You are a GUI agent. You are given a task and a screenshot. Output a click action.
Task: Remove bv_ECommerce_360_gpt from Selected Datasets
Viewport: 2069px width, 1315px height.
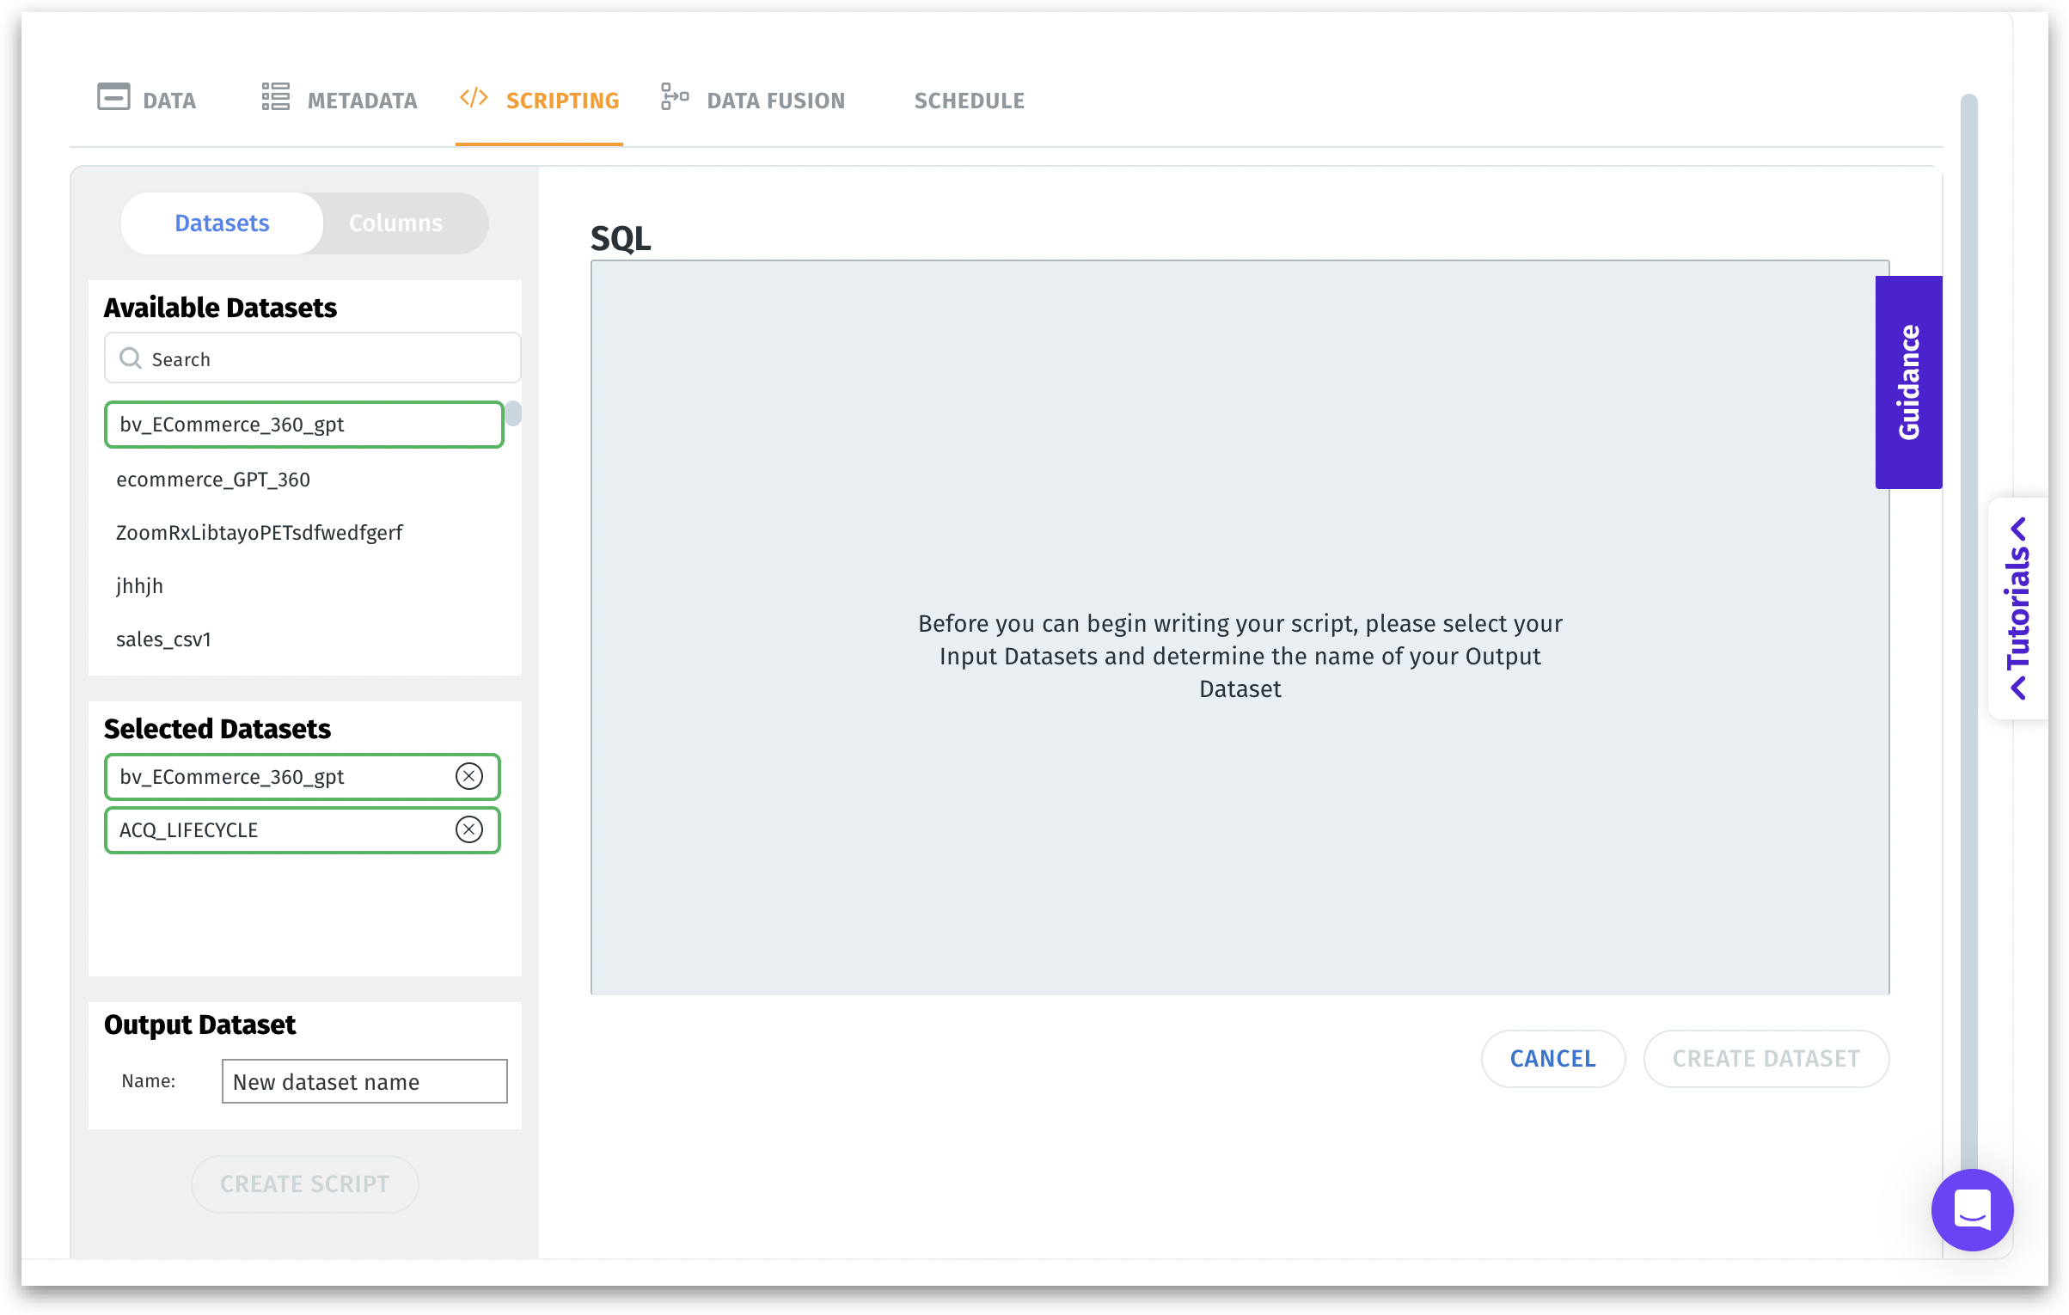pos(469,777)
